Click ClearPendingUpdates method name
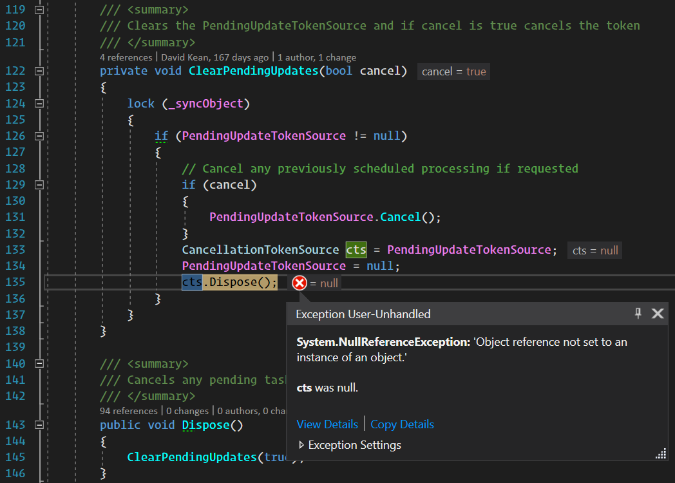 point(254,71)
